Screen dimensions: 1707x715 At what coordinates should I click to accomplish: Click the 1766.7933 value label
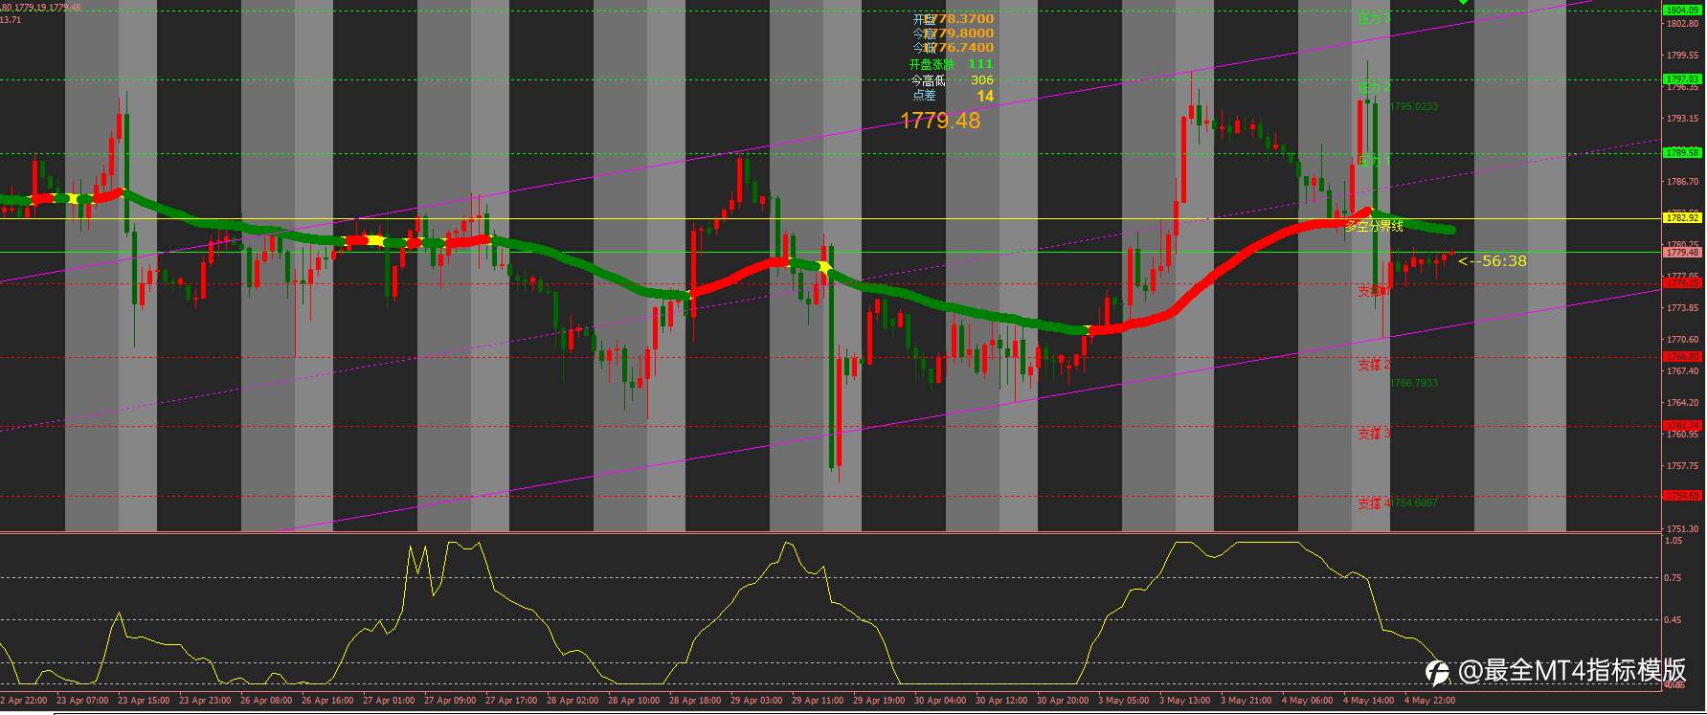[x=1414, y=383]
